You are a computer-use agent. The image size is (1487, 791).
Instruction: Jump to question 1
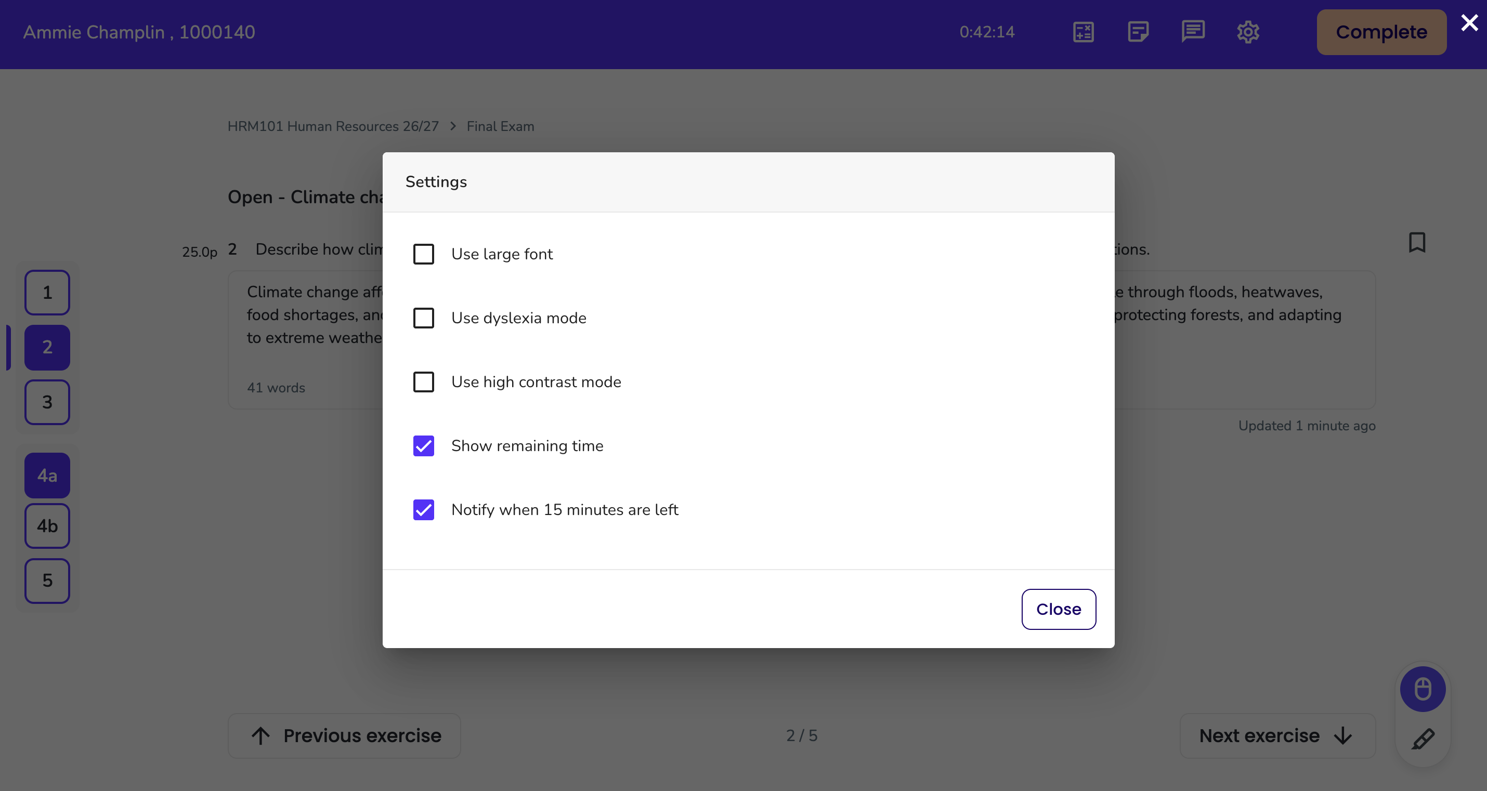(x=47, y=293)
